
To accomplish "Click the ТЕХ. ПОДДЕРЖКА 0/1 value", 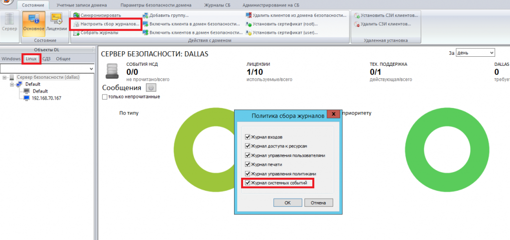I will tap(376, 72).
